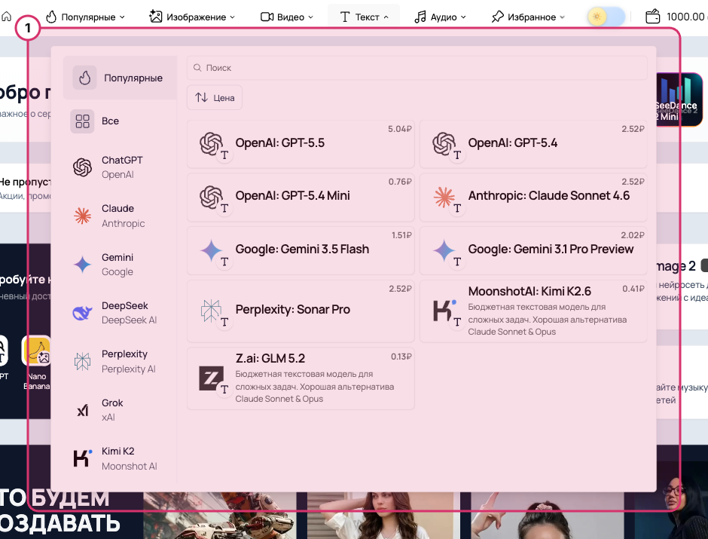Click the up-down arrows sort icon
The image size is (708, 539).
point(201,97)
